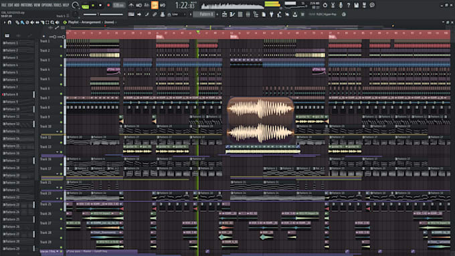Select Pattern 1 in pattern list
455x256 pixels.
(18, 43)
